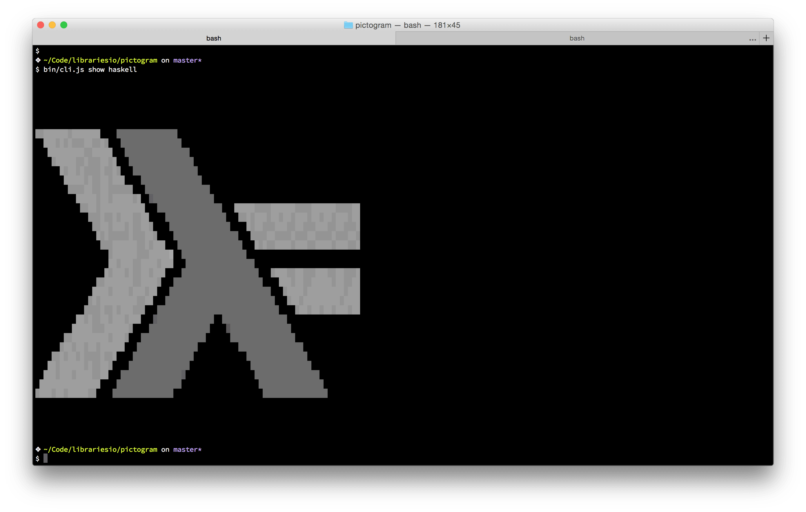Click the top '~/Code/librariesio/pictogram' path text
806x512 pixels.
click(100, 60)
